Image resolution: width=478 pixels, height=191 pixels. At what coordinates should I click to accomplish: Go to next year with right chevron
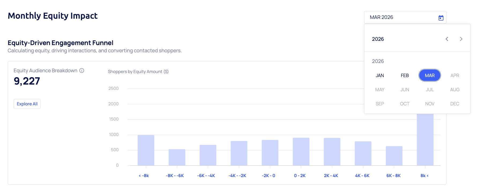(461, 39)
